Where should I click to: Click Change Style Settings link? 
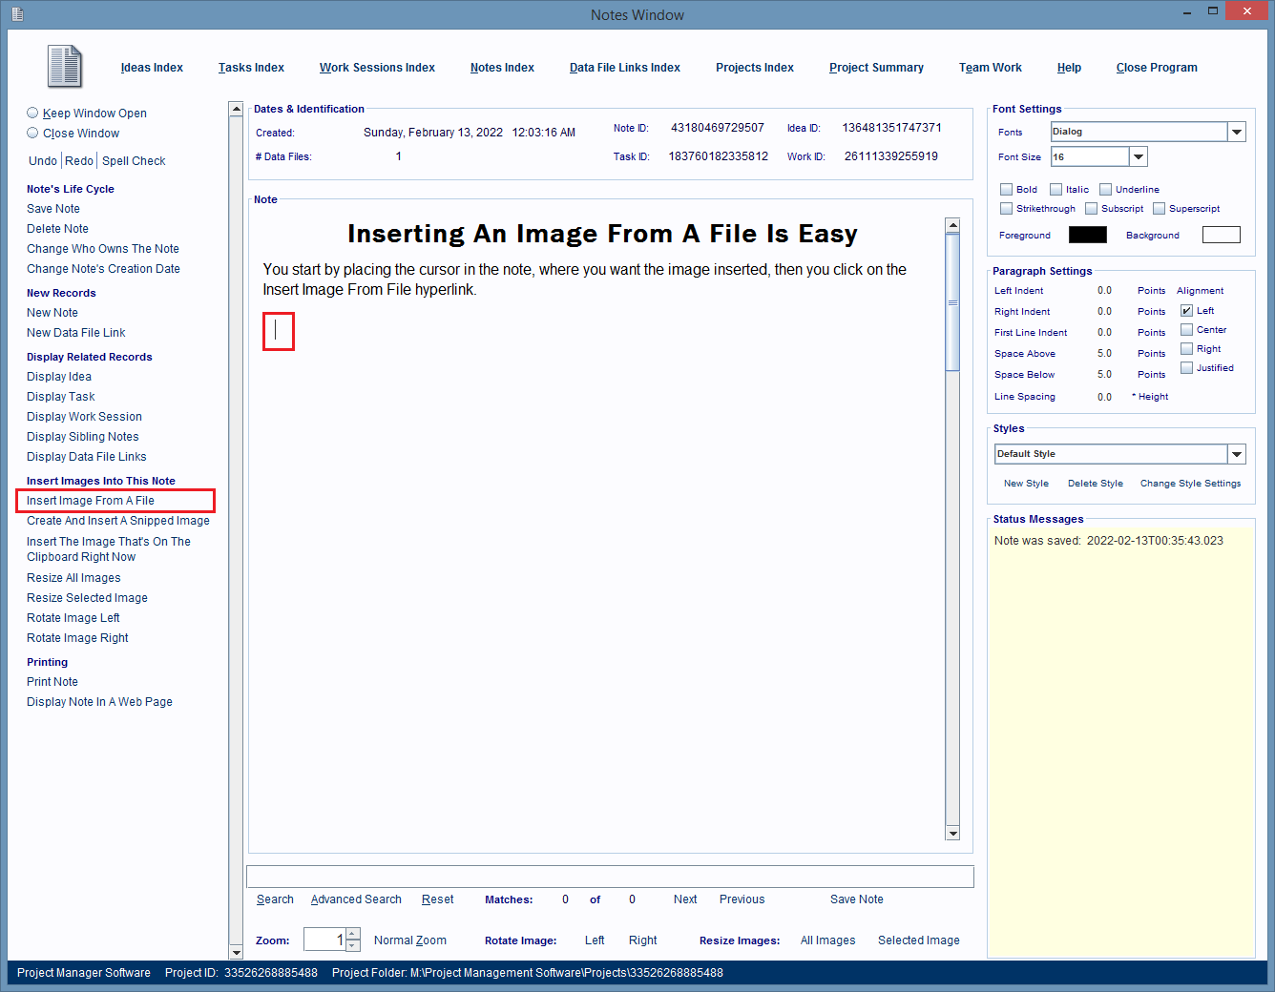(1190, 484)
